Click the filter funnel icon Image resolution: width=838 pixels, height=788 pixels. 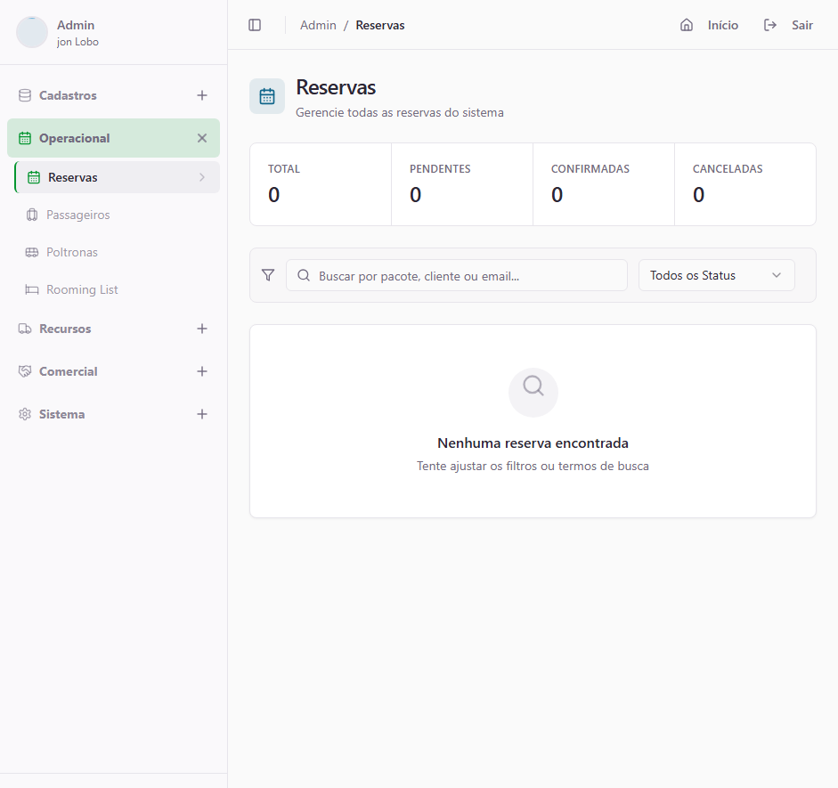tap(268, 275)
